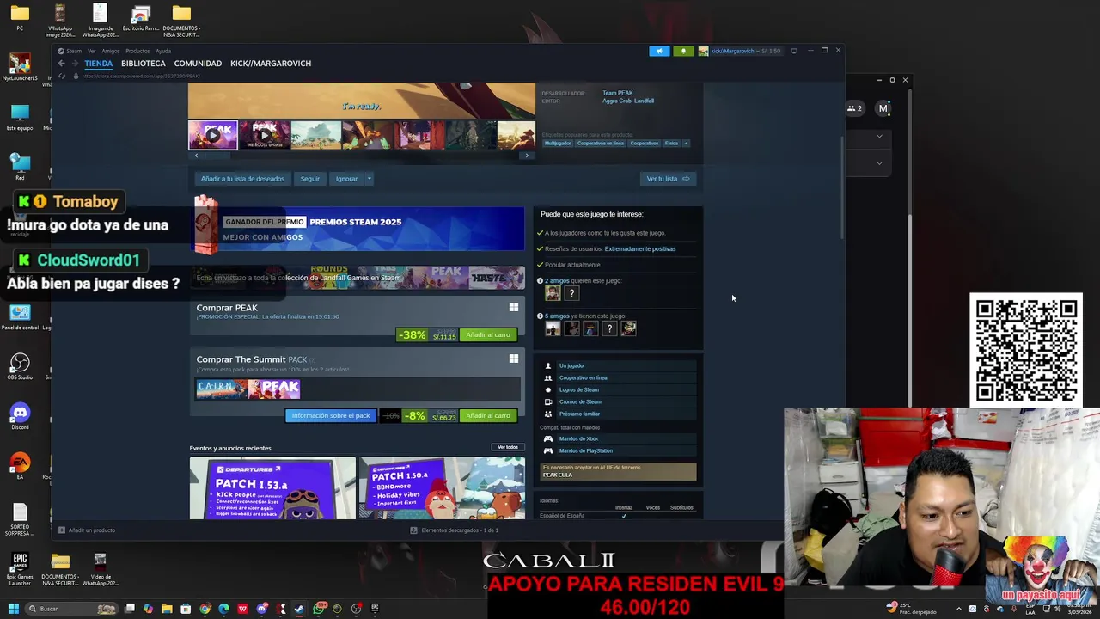Click the PlayStation controller icon
Screen dimensions: 1100x619
[548, 450]
